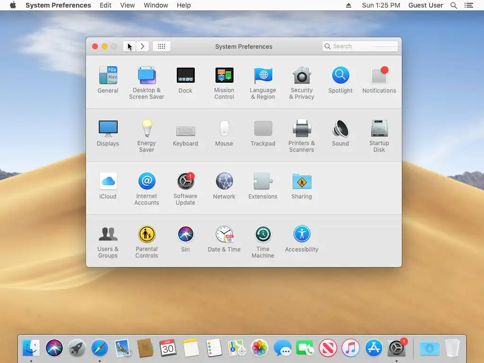
Task: Click the Show All grid button
Action: click(x=162, y=46)
